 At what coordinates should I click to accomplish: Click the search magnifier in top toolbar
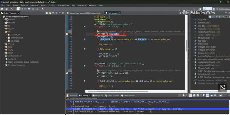(x=194, y=9)
